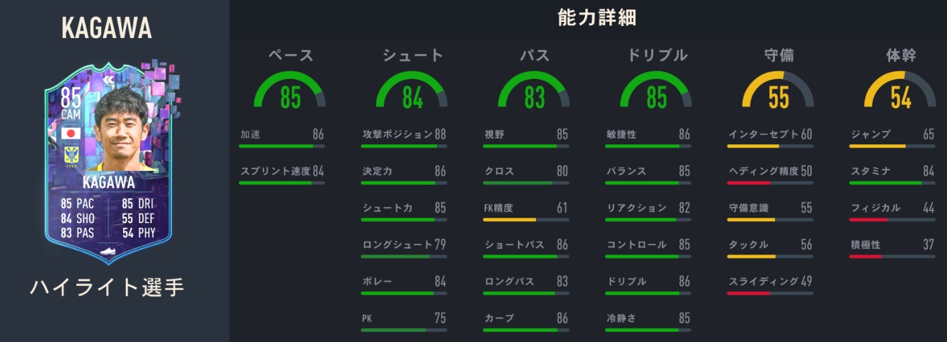Click the double chevron icon atop card
The height and width of the screenshot is (342, 947).
coord(108,79)
